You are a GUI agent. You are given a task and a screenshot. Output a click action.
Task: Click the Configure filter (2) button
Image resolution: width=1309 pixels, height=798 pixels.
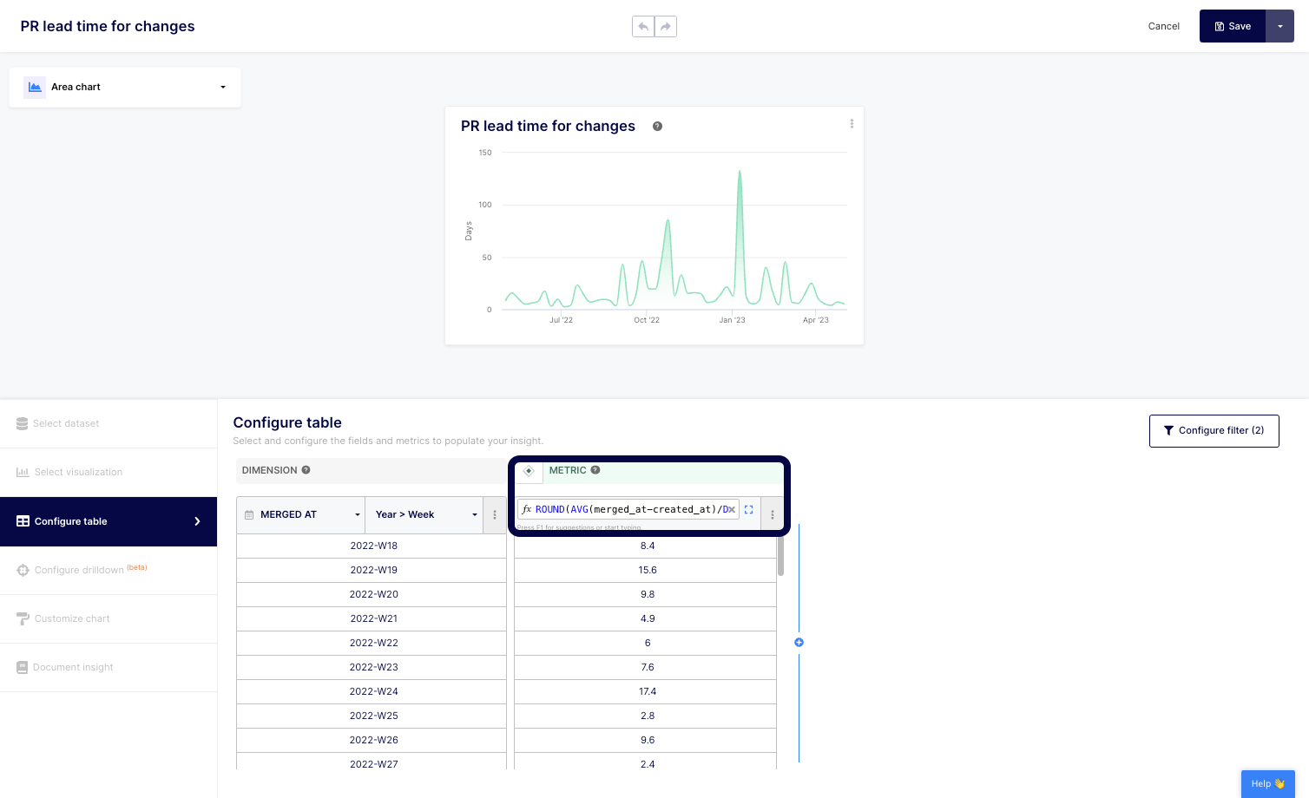[x=1214, y=431]
